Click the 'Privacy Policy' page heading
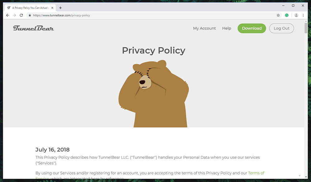 click(154, 50)
